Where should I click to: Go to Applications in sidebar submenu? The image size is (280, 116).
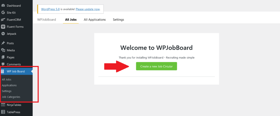click(9, 85)
